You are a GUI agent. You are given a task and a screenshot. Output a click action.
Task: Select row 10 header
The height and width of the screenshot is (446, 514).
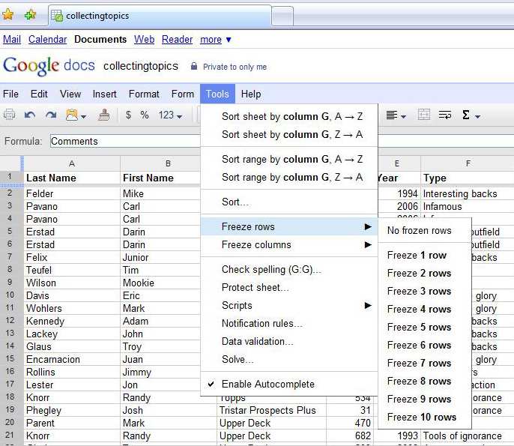10,295
